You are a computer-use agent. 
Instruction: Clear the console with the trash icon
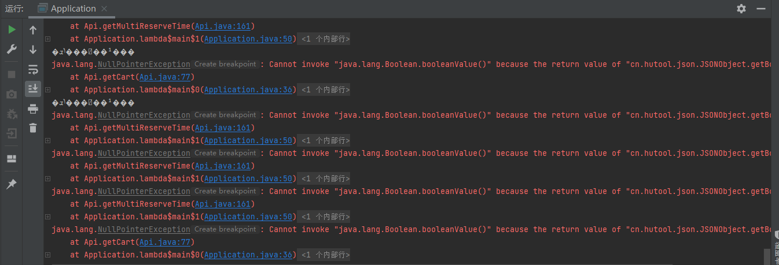33,128
